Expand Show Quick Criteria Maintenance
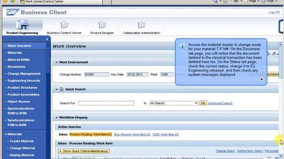Image resolution: width=284 pixels, height=159 pixels. [84, 151]
